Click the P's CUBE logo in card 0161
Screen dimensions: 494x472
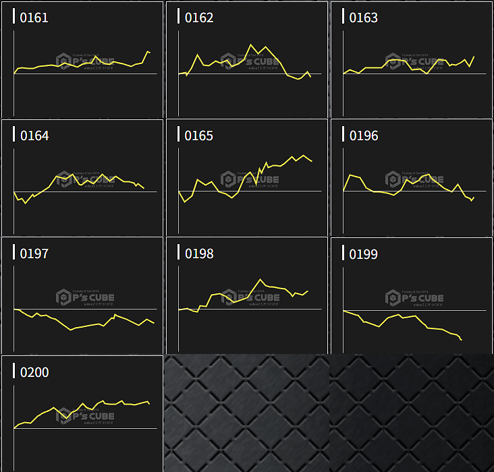(85, 61)
